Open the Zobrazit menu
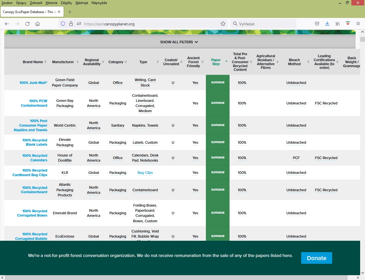Viewport: 365px width, 280px height. tap(36, 3)
